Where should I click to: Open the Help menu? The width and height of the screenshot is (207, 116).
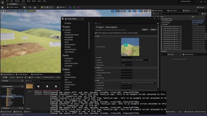pyautogui.click(x=44, y=1)
